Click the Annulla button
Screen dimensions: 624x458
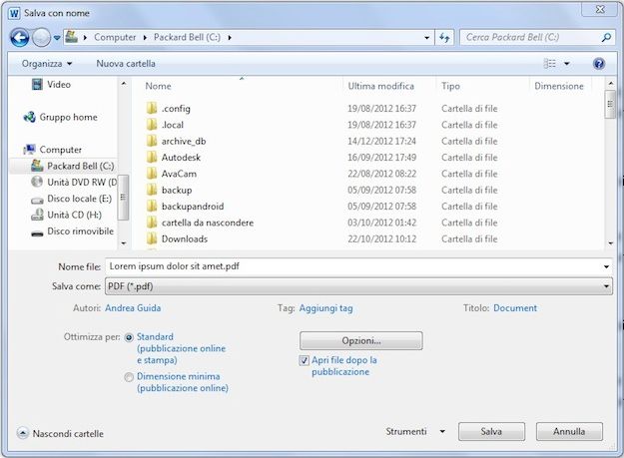click(x=569, y=431)
